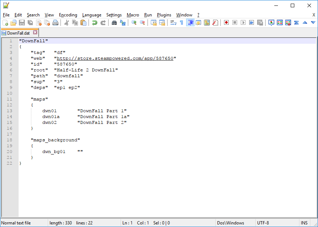Toggle synchronized horizontal scrolling
Viewport: 318px width, 227px height.
click(162, 23)
